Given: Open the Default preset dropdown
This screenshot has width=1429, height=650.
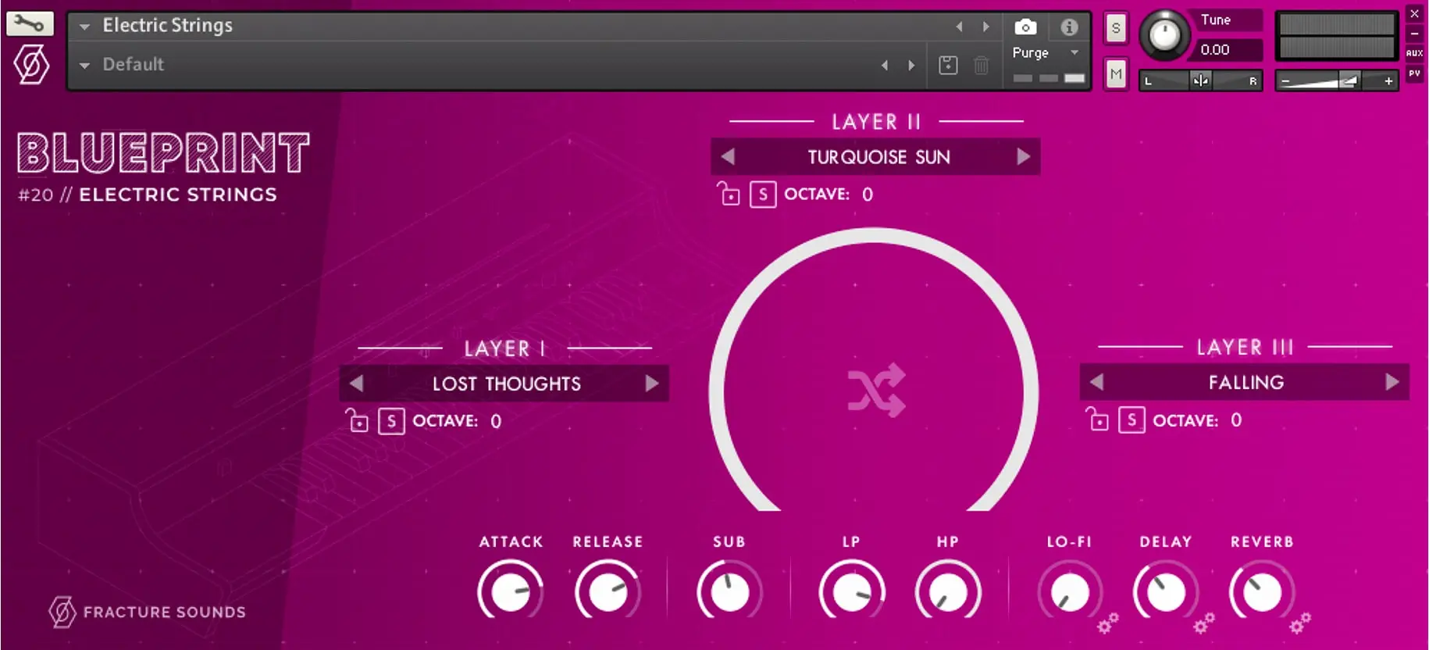Looking at the screenshot, I should (84, 66).
